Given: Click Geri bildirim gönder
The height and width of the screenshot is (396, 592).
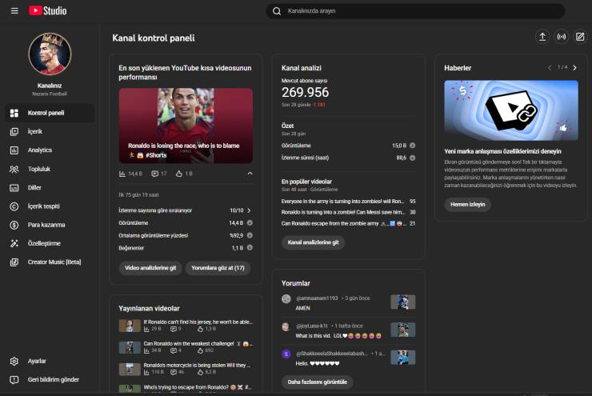Looking at the screenshot, I should [x=50, y=379].
